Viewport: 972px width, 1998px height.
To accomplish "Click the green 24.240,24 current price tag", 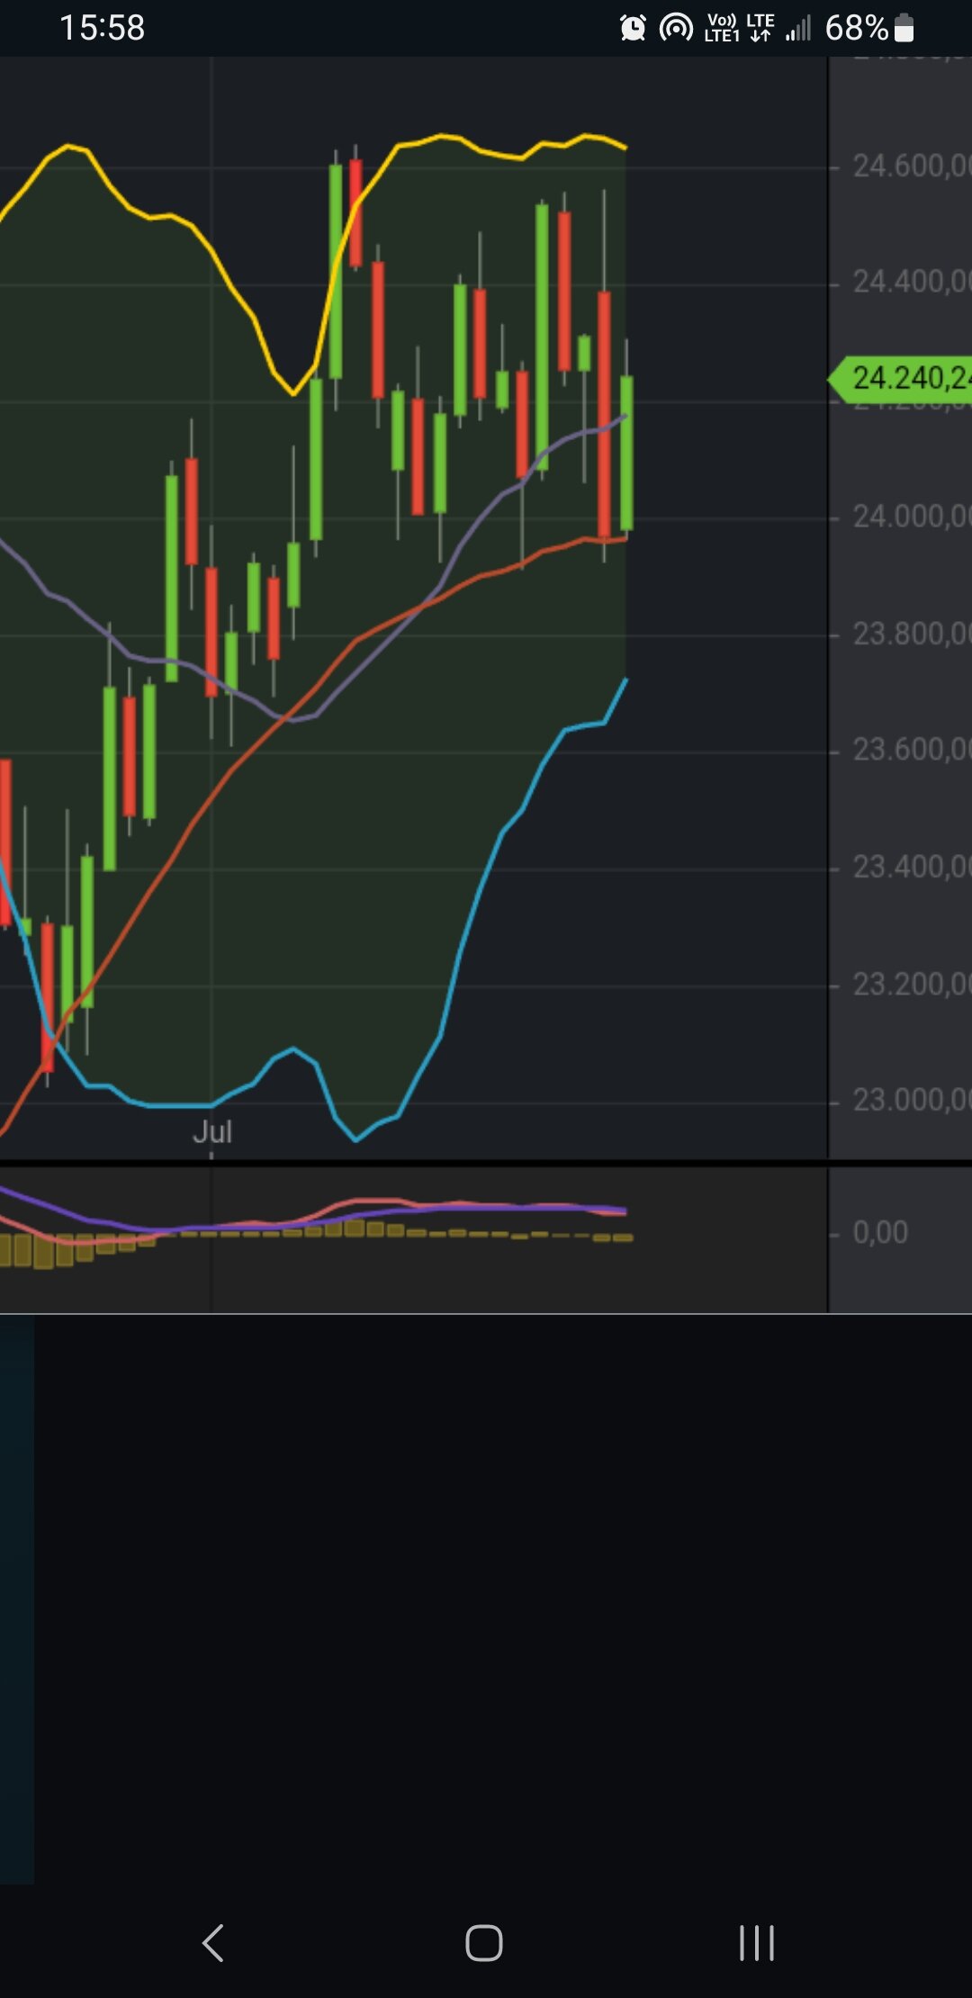I will tap(904, 378).
